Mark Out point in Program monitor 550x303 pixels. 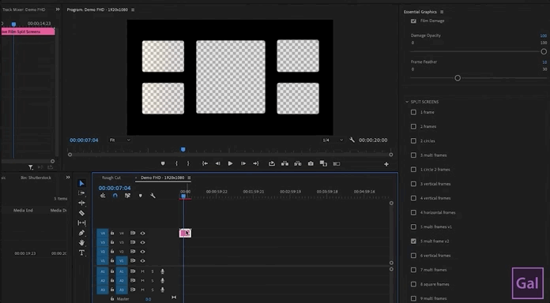coord(188,163)
